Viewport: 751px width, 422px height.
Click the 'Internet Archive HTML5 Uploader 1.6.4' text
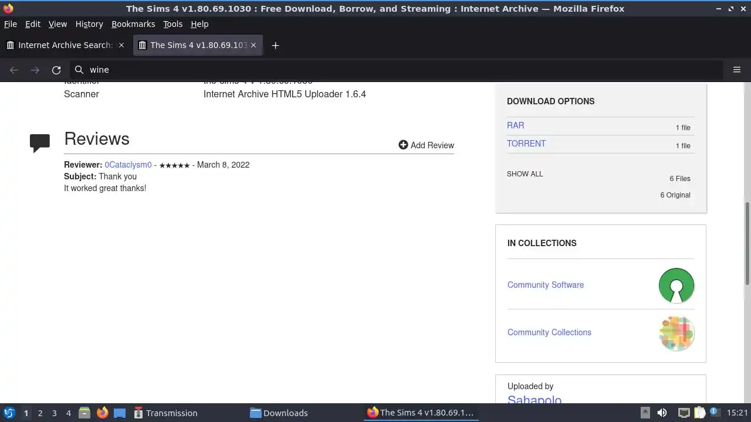tap(285, 94)
